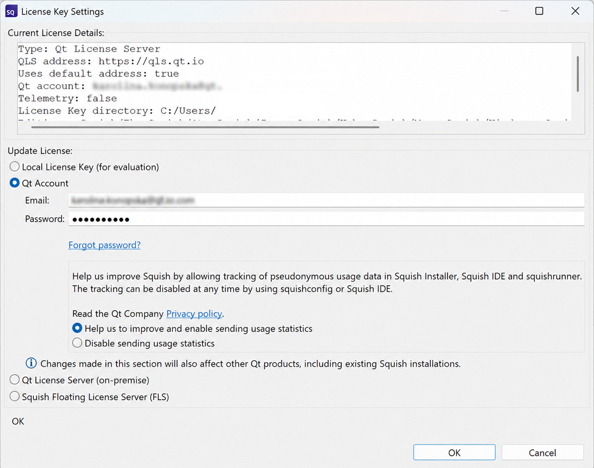The image size is (594, 468).
Task: Minimize the License Key Settings window
Action: (x=504, y=11)
